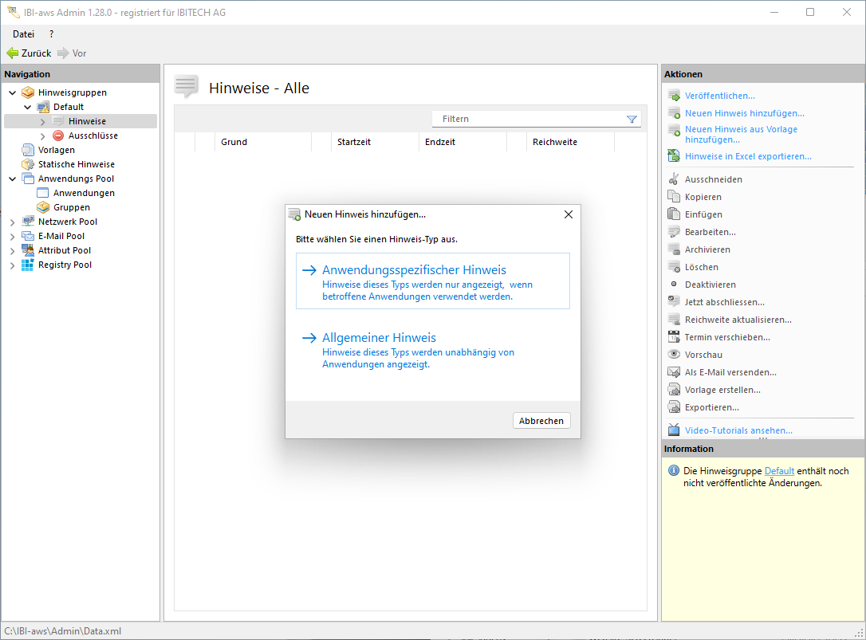The width and height of the screenshot is (866, 640).
Task: Expand the Netzwerk Pool node
Action: point(13,222)
